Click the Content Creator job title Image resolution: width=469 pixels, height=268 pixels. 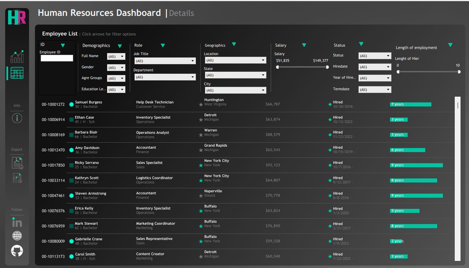(150, 254)
